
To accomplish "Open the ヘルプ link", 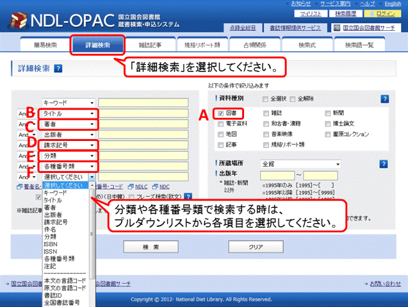I will (367, 4).
